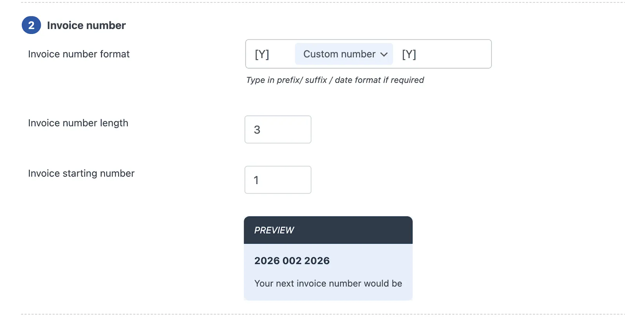Click the Invoice number section heading
The image size is (625, 317).
pyautogui.click(x=86, y=25)
